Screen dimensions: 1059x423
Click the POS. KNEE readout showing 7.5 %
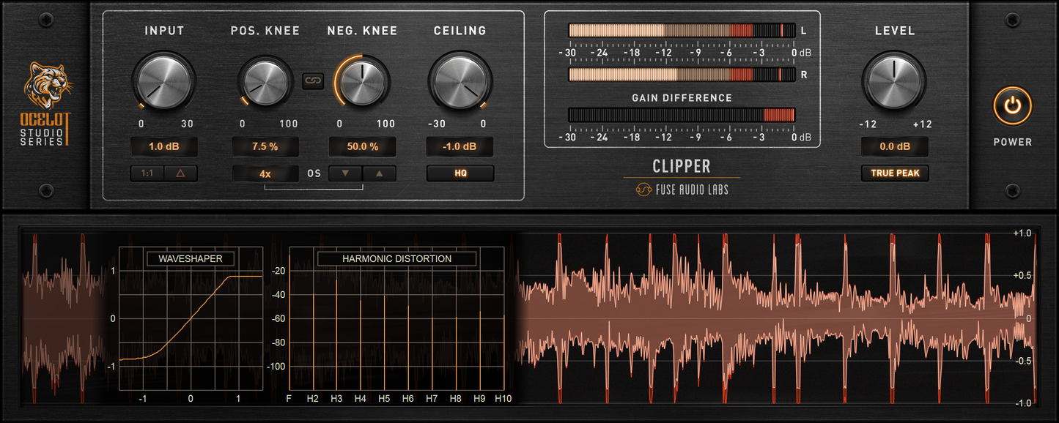pos(265,146)
